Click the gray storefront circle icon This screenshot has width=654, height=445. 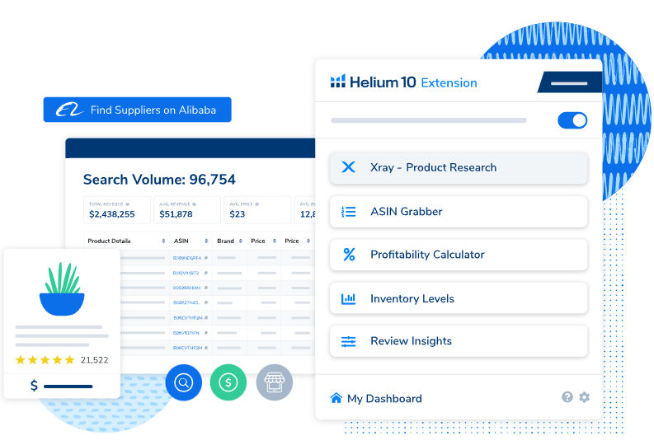[274, 382]
